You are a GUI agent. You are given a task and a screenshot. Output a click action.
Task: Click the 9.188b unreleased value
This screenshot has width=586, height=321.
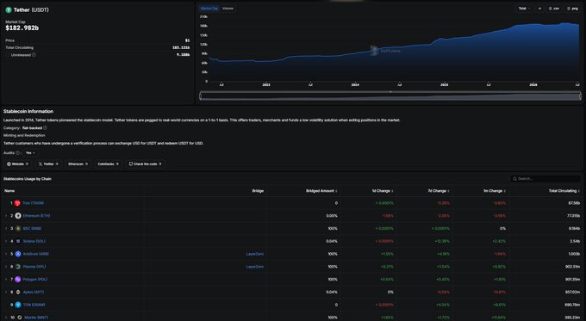[183, 55]
